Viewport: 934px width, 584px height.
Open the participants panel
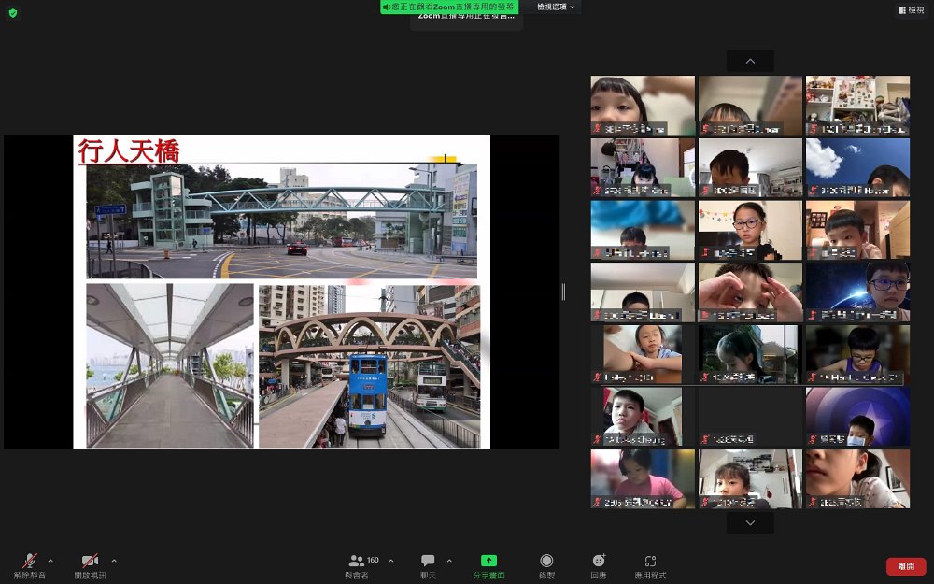click(357, 562)
